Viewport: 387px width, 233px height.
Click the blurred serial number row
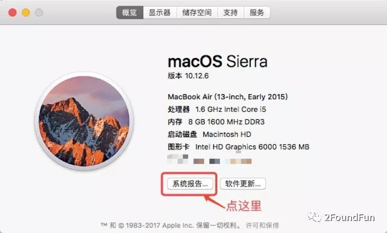click(x=209, y=160)
